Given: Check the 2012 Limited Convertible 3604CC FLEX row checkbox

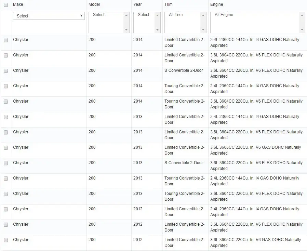Looking at the screenshot, I should [6, 225].
